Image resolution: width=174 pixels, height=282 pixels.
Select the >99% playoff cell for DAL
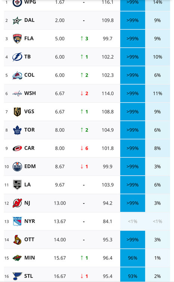[x=132, y=21]
